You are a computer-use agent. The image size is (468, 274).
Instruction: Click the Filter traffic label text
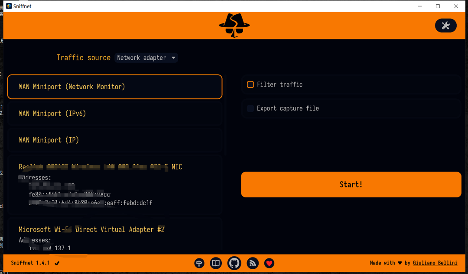(279, 84)
